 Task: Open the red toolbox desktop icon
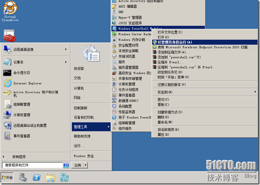(x=9, y=36)
